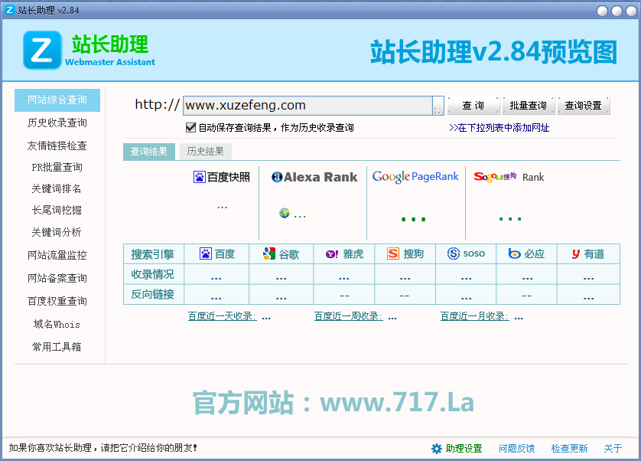Click the 搜索引擎 header cell
641x461 pixels.
coord(153,254)
